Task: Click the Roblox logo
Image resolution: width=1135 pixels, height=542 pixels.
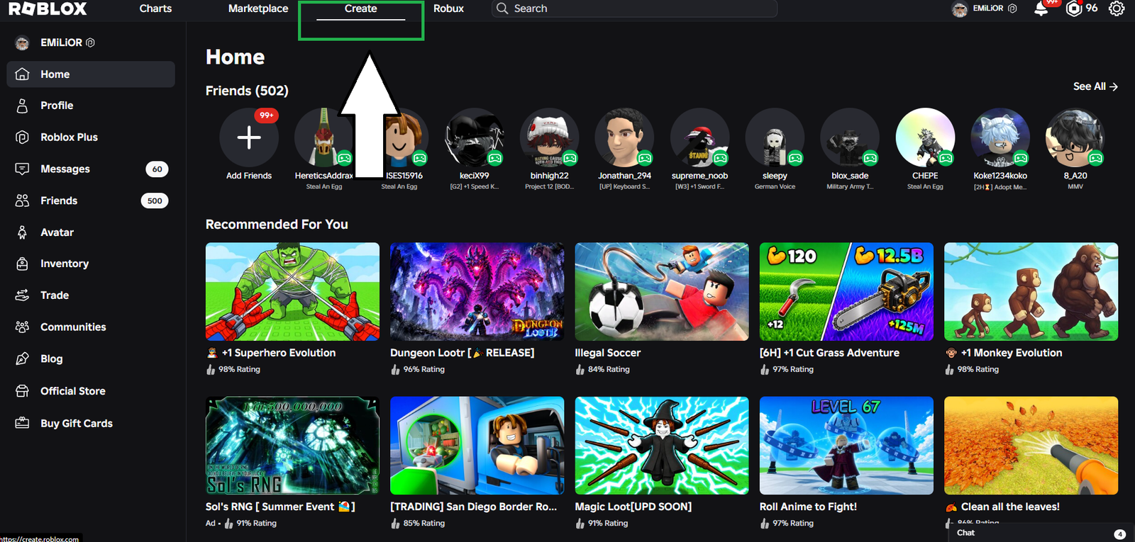Action: coord(48,9)
